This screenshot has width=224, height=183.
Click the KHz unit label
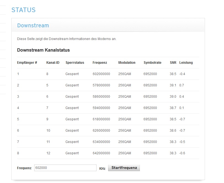tap(102, 168)
